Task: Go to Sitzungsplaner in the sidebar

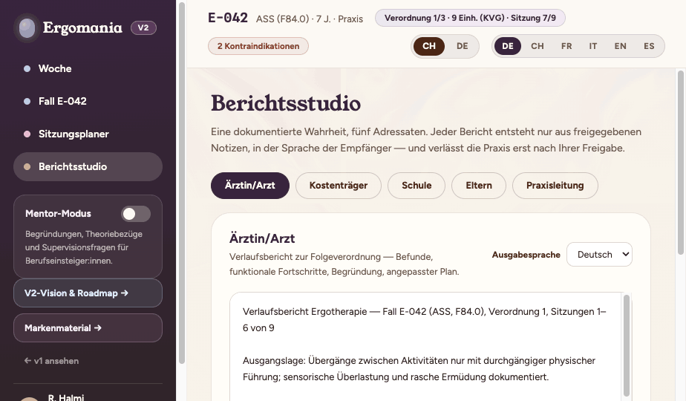Action: point(88,134)
